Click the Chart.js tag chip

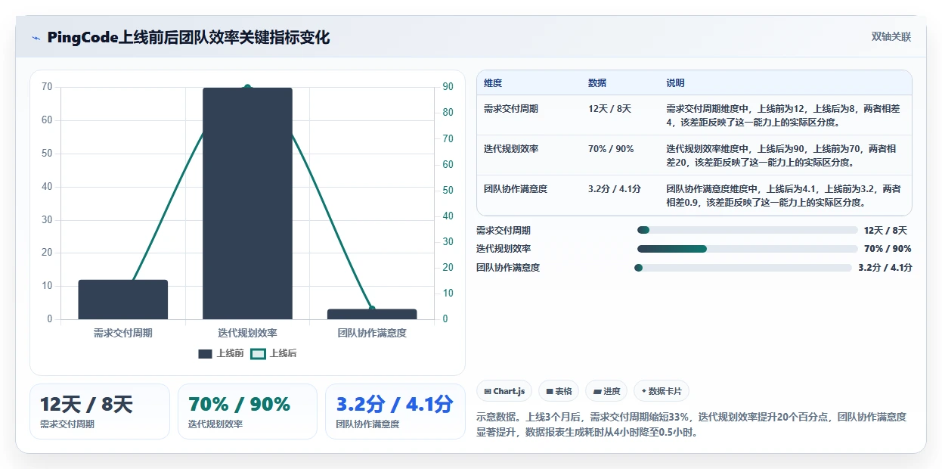click(504, 391)
